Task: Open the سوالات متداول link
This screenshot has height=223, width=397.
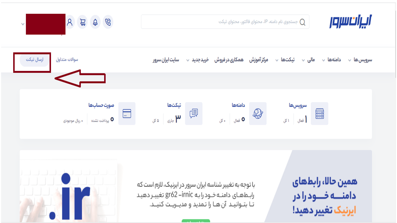Action: (67, 59)
